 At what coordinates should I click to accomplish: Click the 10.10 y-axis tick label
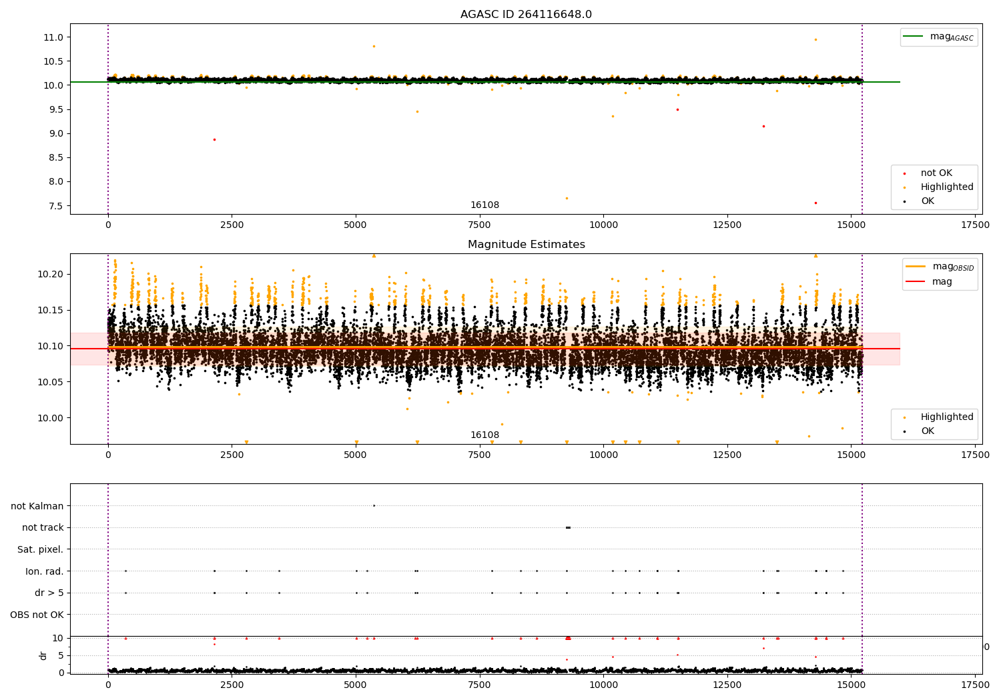[51, 346]
